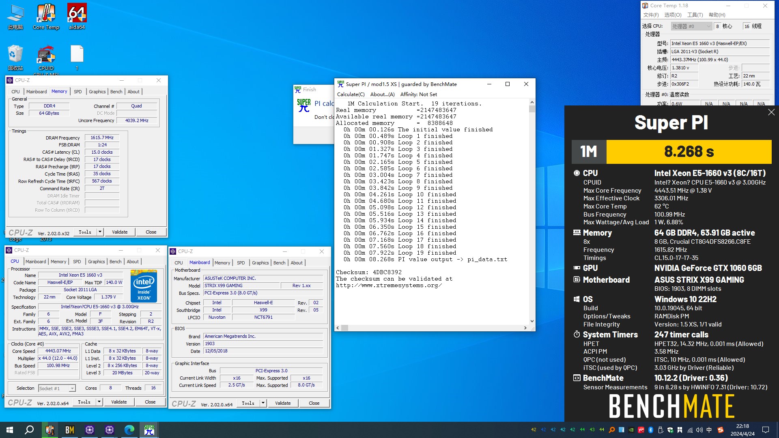Click safely remove hardware USB tray icon
The width and height of the screenshot is (779, 438).
(661, 430)
